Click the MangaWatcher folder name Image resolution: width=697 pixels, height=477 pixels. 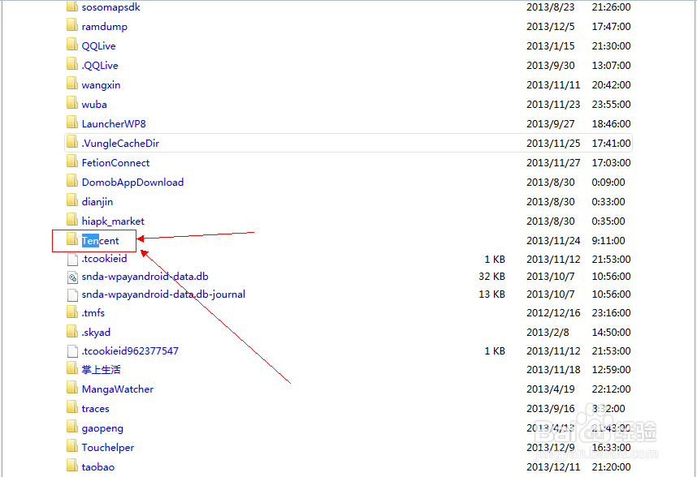coord(118,389)
